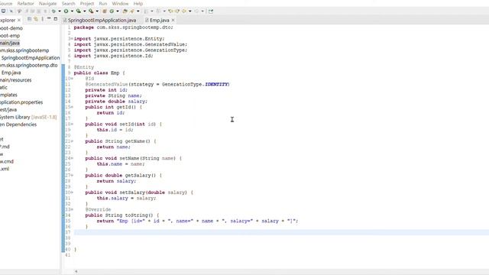Click the green Run play button
The width and height of the screenshot is (489, 275).
pos(66,11)
